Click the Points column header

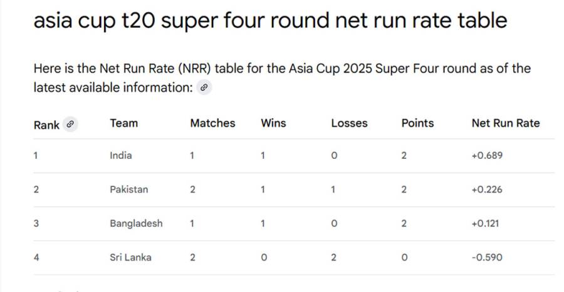click(417, 123)
